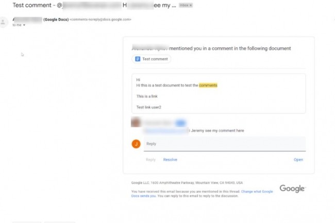Open the "Test comment" document chip
335x223 pixels.
click(x=151, y=59)
